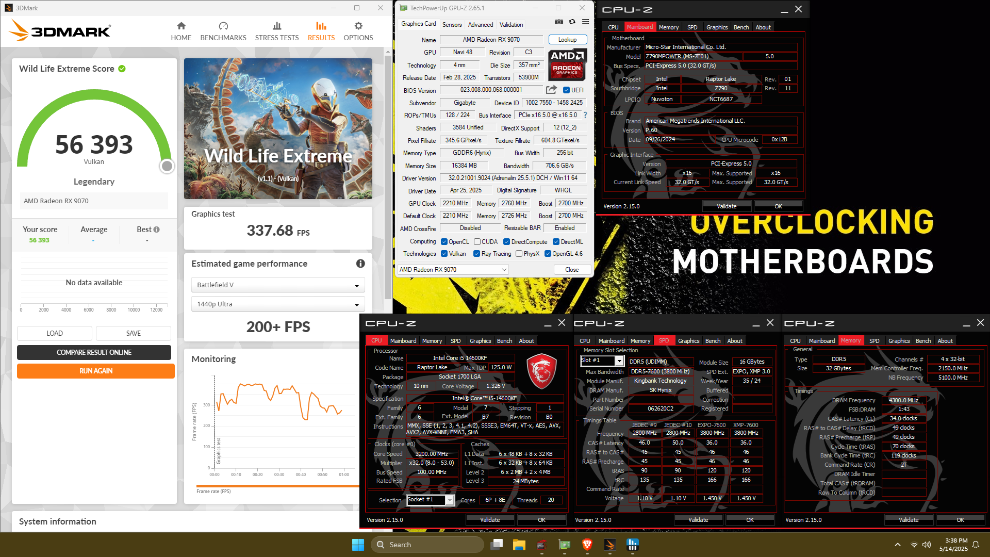The image size is (990, 557).
Task: Show hidden tray icons chevron
Action: tap(898, 545)
